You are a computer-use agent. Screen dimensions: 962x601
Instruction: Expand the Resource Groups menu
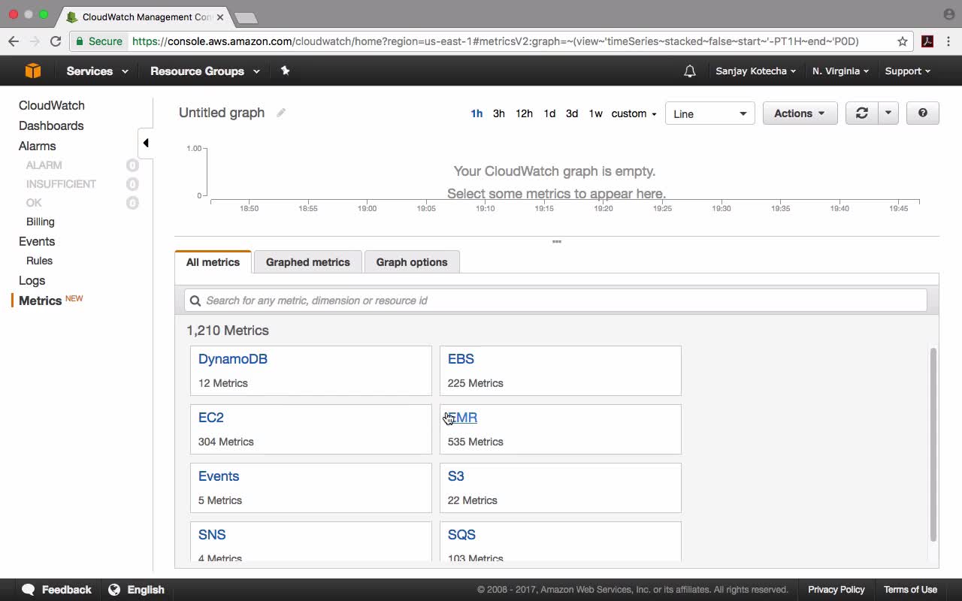pos(205,71)
